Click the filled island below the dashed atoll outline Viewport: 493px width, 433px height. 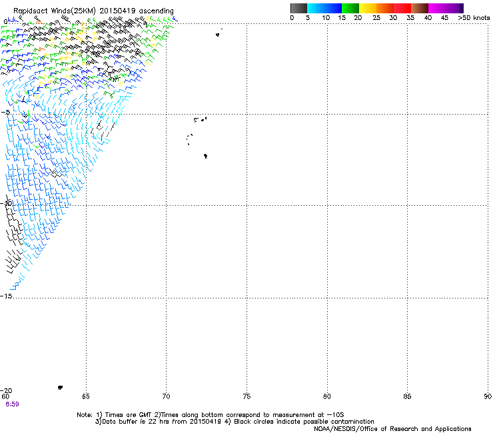click(x=205, y=156)
